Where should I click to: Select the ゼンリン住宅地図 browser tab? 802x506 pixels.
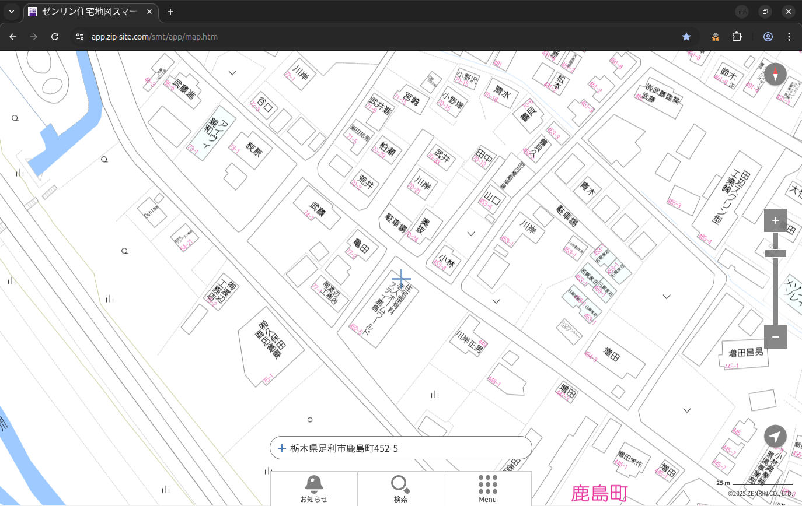point(88,12)
